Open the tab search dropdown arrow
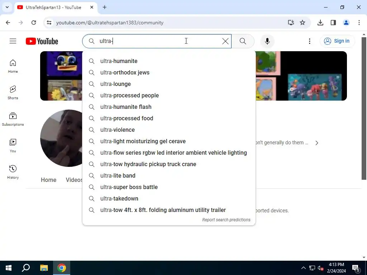This screenshot has height=275, width=367. [7, 7]
